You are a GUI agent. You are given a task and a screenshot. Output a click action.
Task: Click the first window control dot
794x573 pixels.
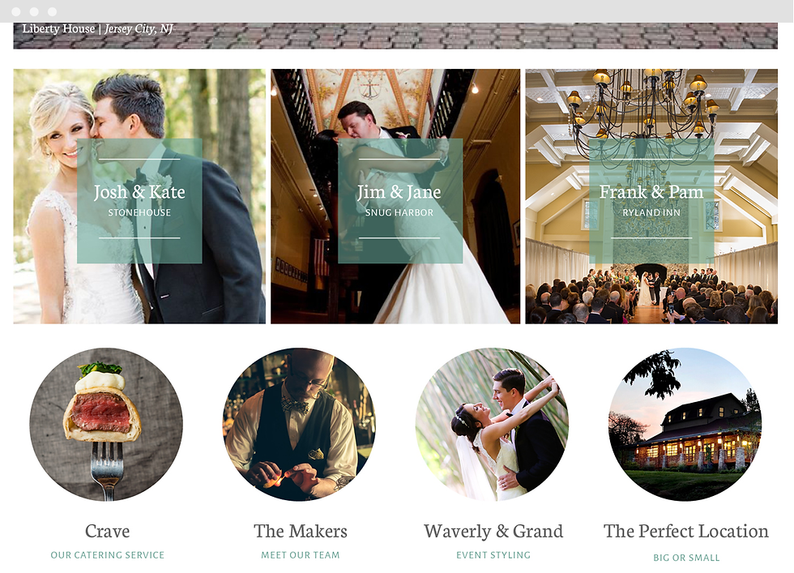point(15,11)
